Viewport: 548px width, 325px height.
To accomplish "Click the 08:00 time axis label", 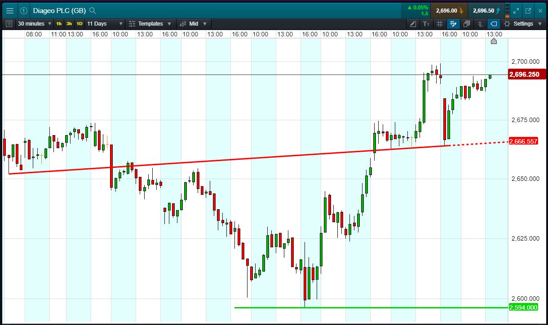I will tap(34, 34).
